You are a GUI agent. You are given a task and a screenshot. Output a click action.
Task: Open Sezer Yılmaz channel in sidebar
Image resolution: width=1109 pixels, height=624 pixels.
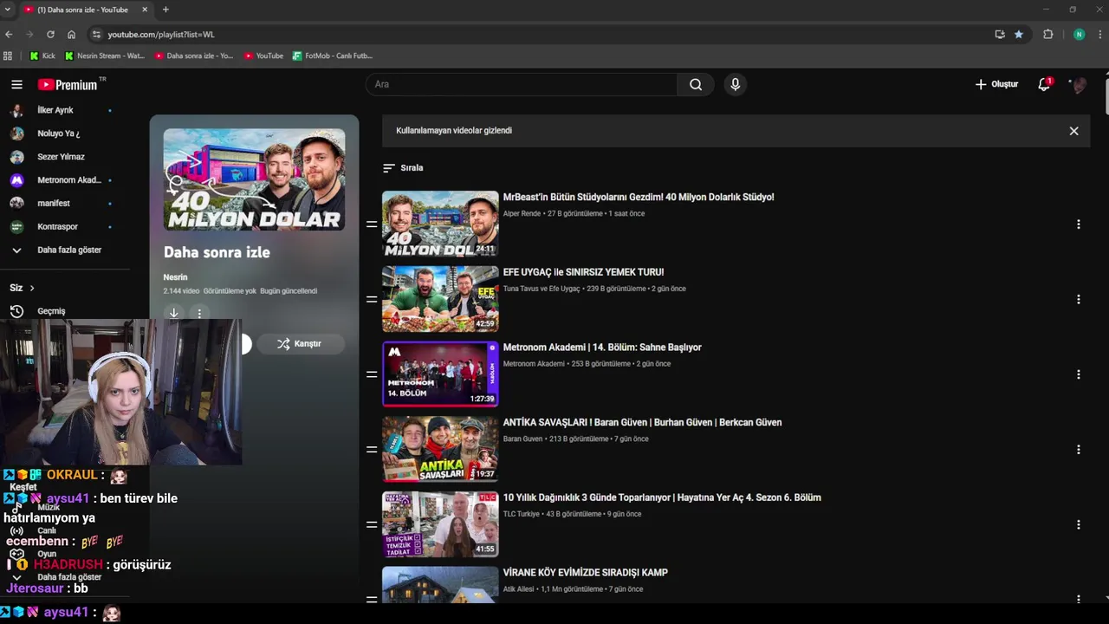[x=59, y=157]
